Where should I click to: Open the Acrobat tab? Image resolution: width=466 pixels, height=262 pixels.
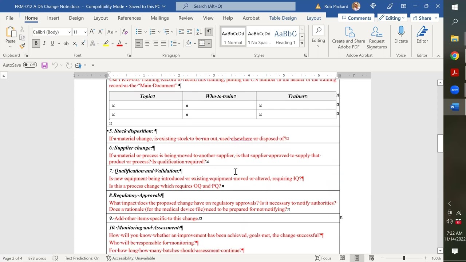(x=251, y=18)
